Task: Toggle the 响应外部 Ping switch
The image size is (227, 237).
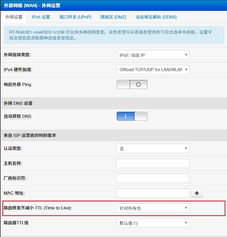Action: (x=132, y=84)
